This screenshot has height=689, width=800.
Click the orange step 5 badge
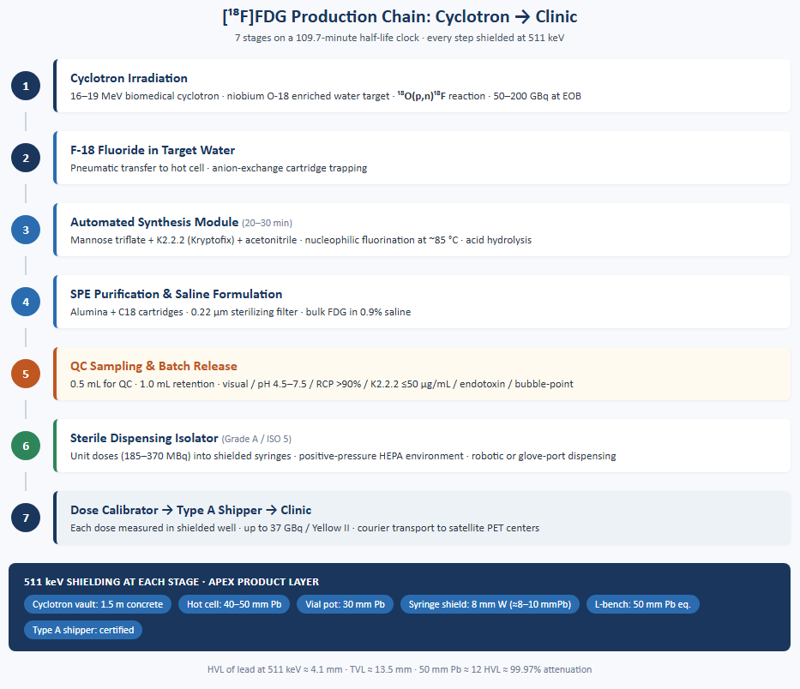26,374
